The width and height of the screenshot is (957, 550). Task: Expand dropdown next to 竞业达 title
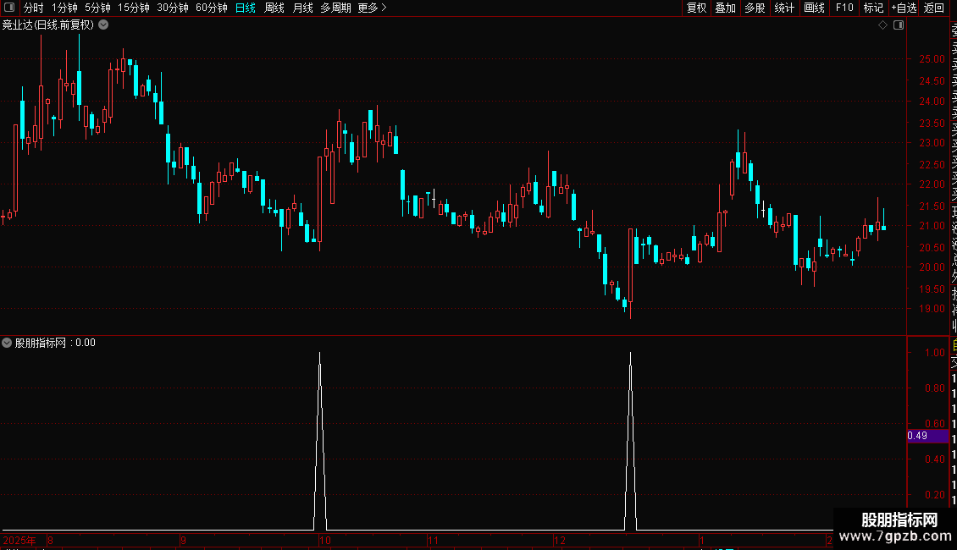click(104, 25)
